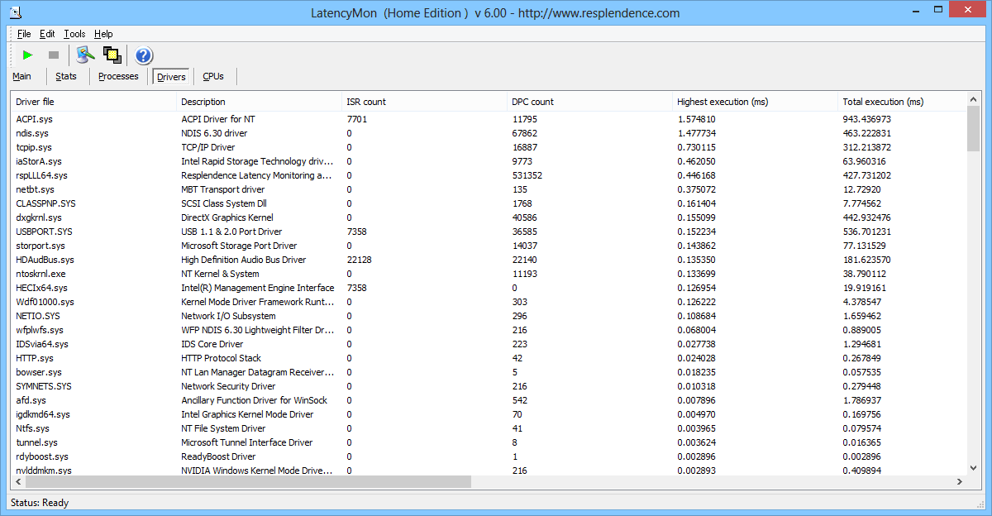Click the 'Status: Ready' status bar text
The height and width of the screenshot is (516, 992).
click(x=40, y=503)
